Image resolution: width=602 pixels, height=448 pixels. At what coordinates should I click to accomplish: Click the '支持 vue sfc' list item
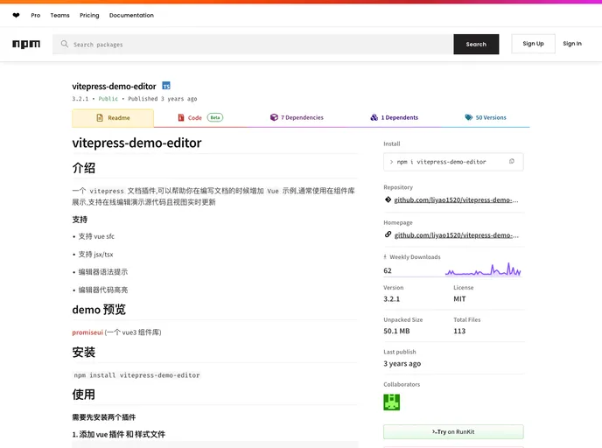click(x=96, y=236)
